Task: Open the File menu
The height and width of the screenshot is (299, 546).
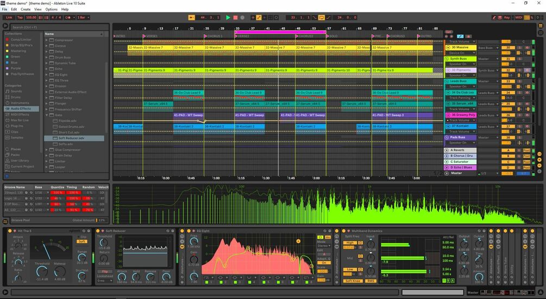Action: 4,9
